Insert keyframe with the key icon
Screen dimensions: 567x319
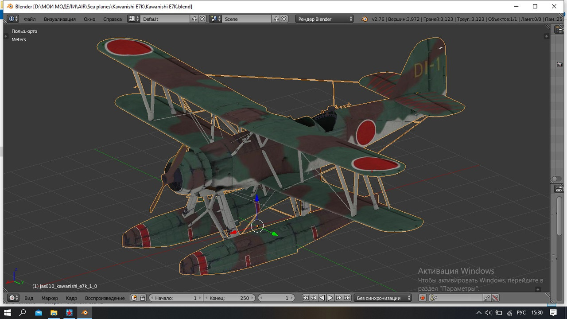pos(487,298)
